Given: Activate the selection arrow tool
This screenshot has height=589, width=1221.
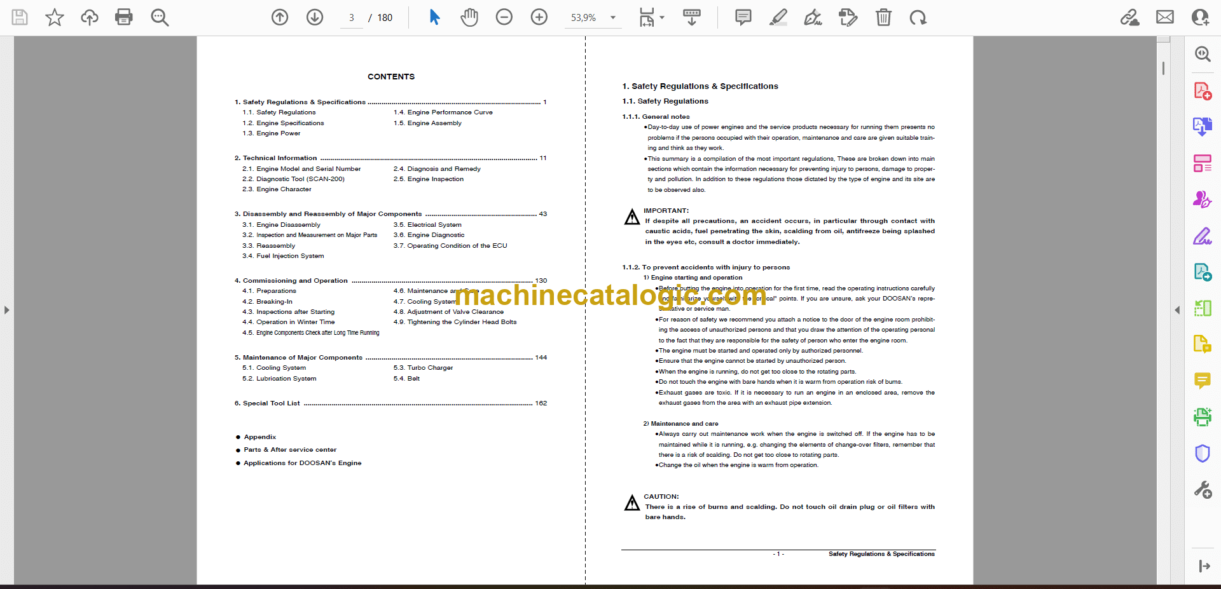Looking at the screenshot, I should [434, 17].
